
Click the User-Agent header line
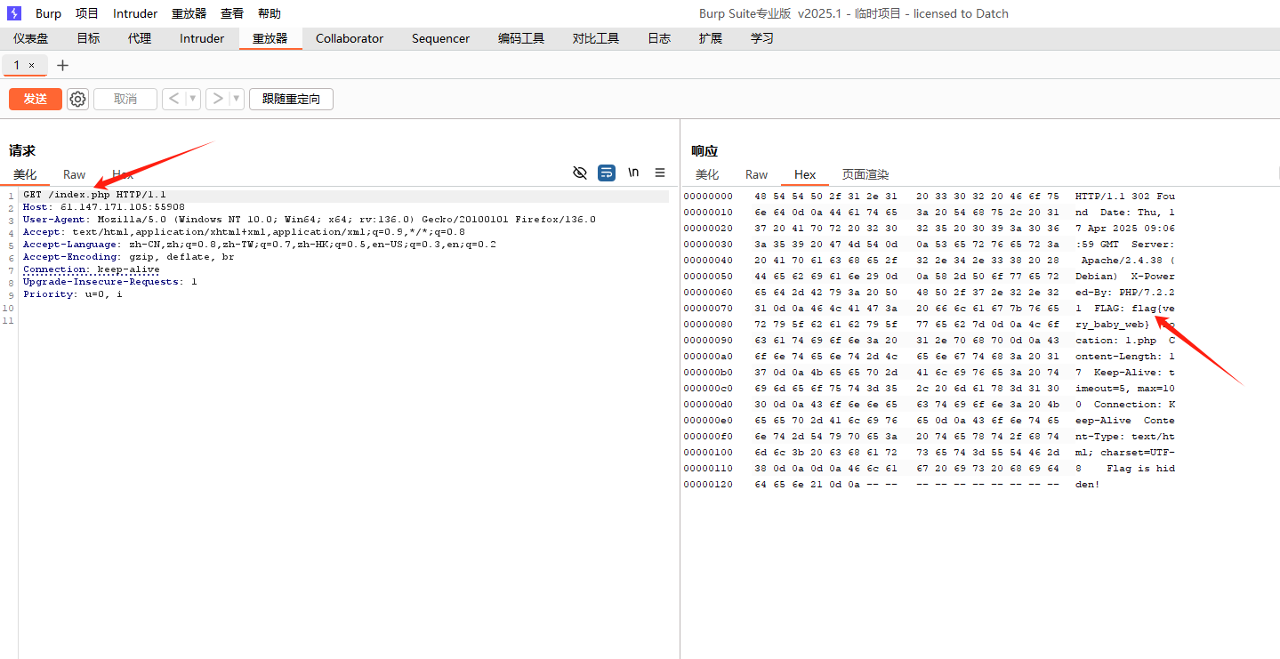click(x=310, y=220)
